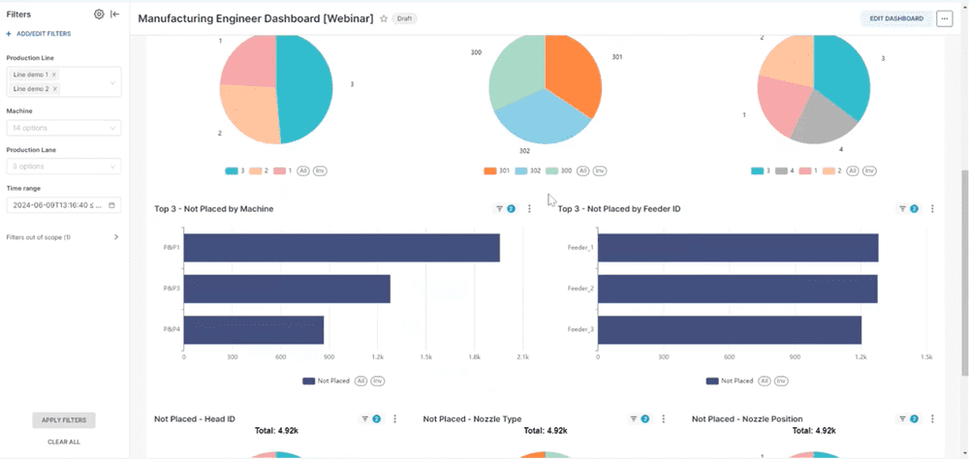Viewport: 969px width, 459px height.
Task: Open the Machine 14 options dropdown
Action: click(x=64, y=128)
